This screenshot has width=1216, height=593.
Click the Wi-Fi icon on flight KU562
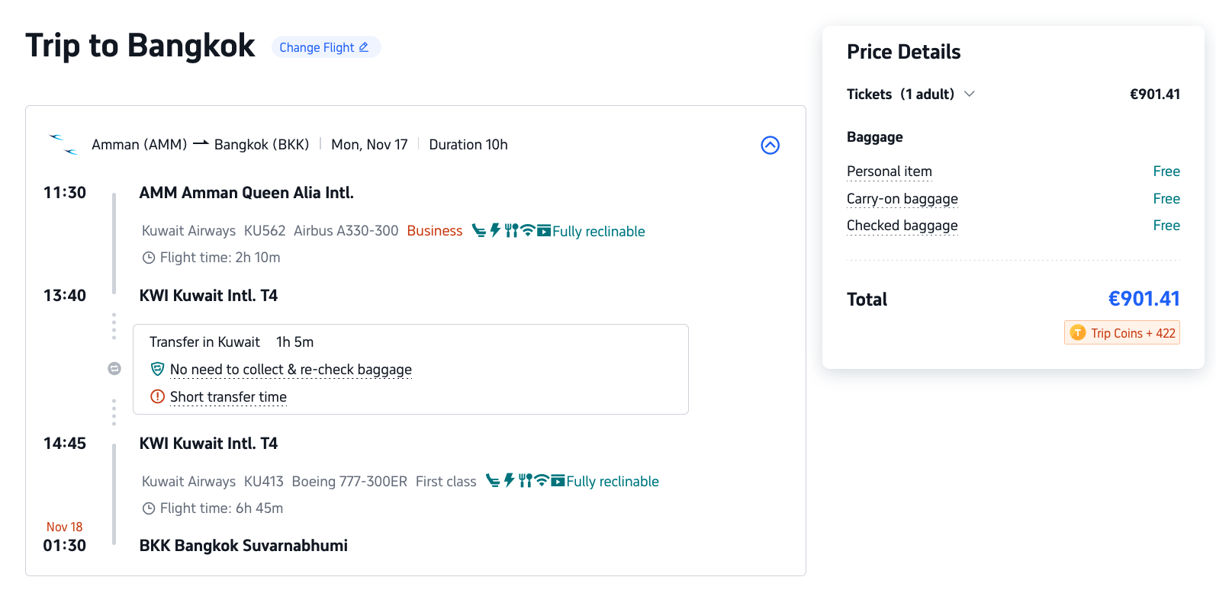527,230
